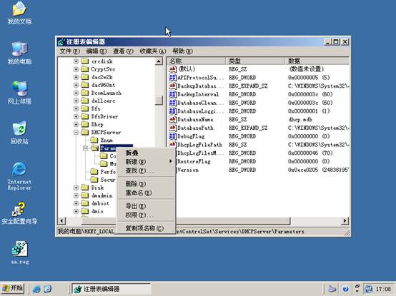Viewport: 396px width, 296px height.
Task: Choose 权限(P)... in the context menu
Action: pyautogui.click(x=146, y=215)
